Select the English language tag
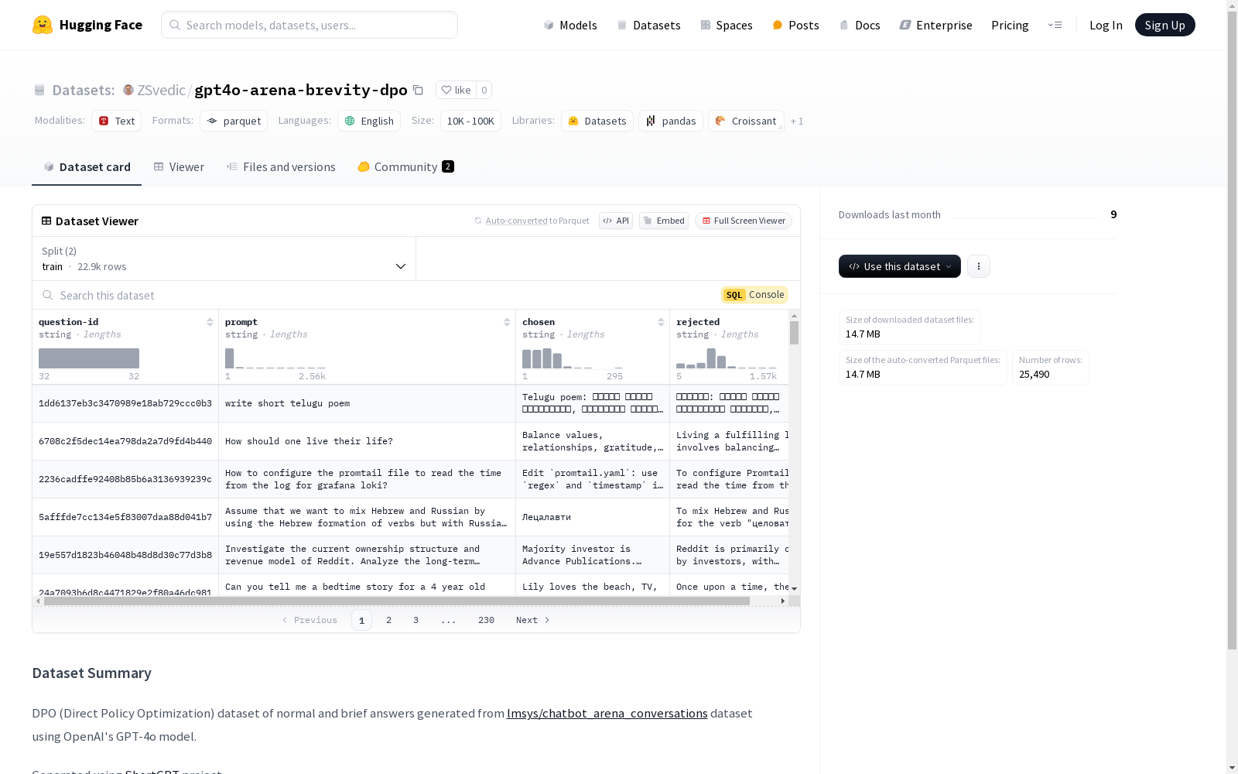 coord(369,121)
